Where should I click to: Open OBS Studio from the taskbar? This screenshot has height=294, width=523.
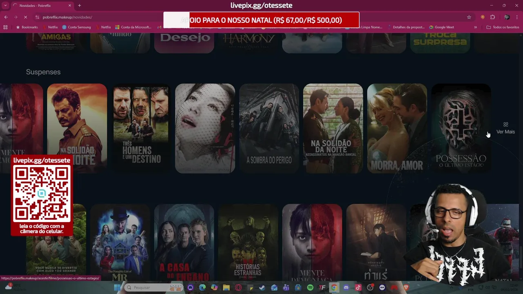coord(370,287)
